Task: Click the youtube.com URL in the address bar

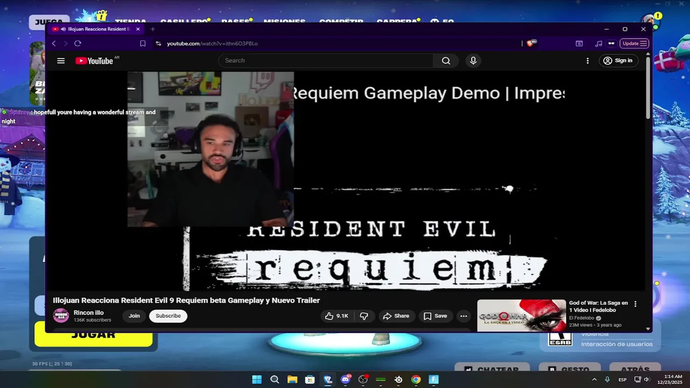Action: coord(212,44)
